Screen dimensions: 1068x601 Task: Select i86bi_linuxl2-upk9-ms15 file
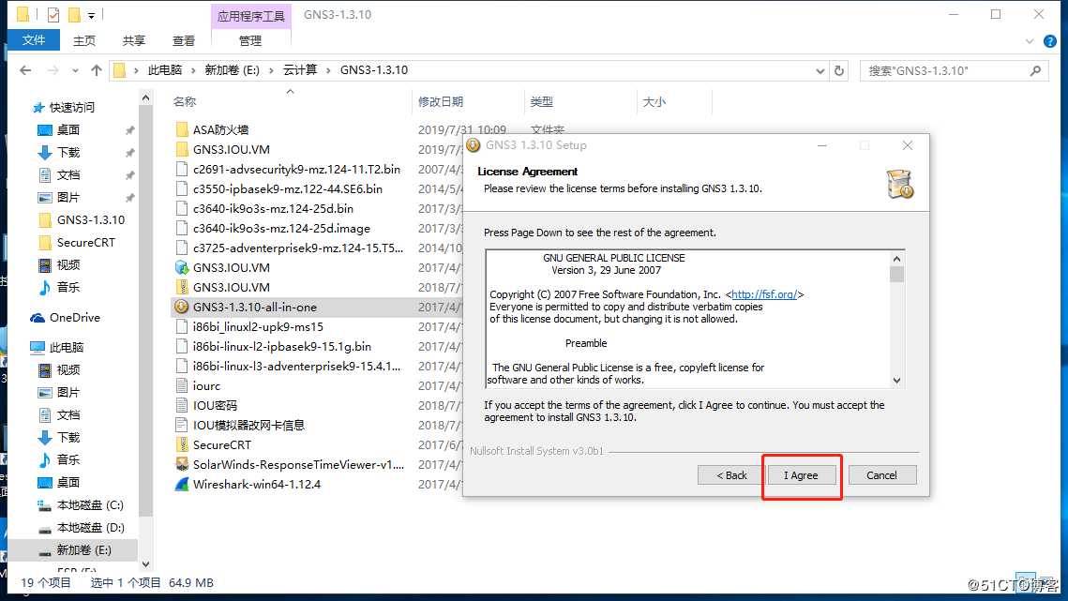click(258, 326)
